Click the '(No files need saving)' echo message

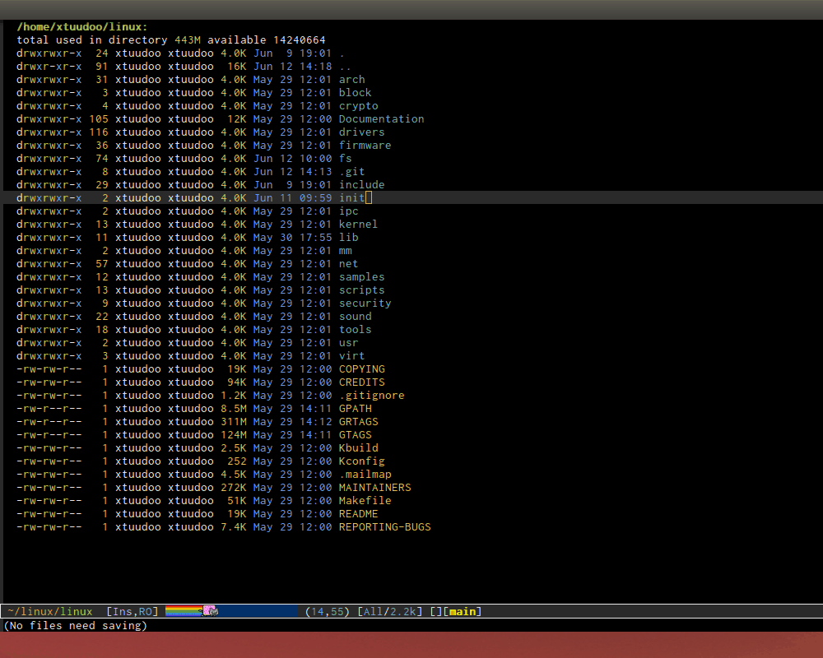point(75,625)
